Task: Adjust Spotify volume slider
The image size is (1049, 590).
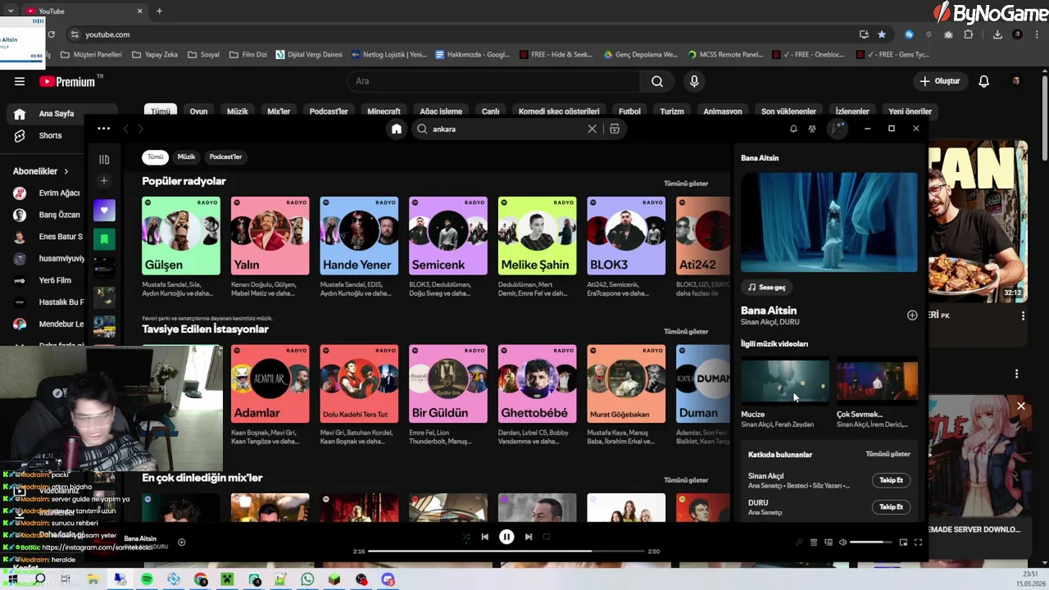Action: click(x=871, y=542)
